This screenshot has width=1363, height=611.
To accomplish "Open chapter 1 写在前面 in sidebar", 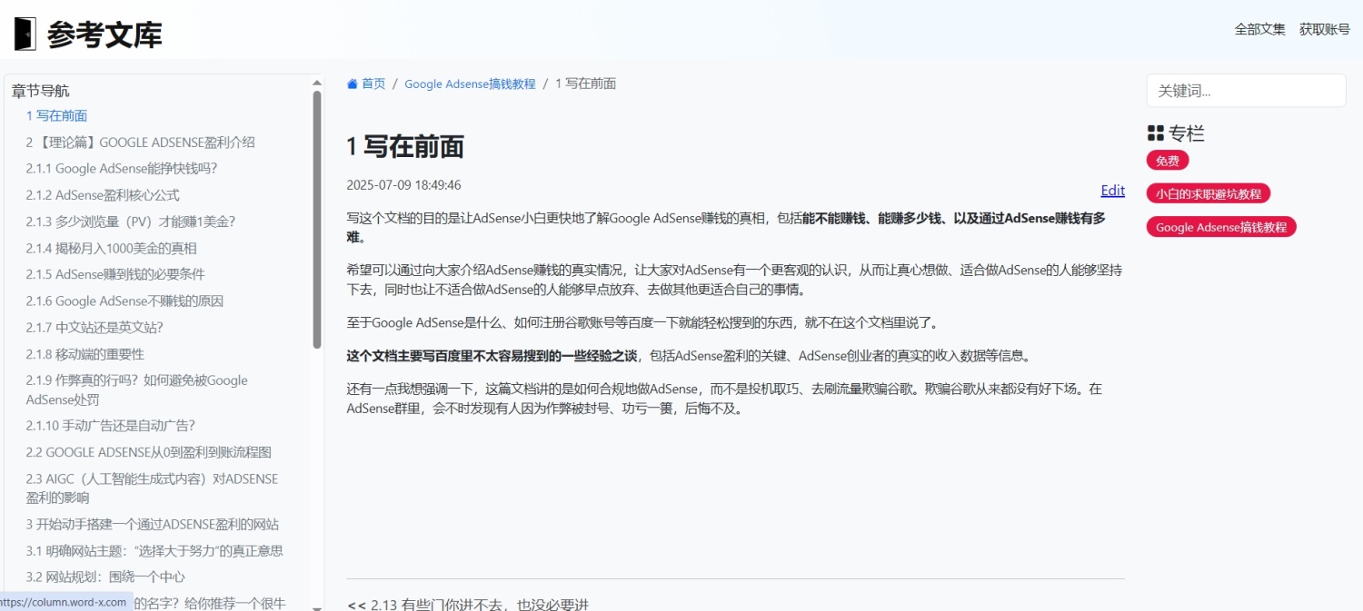I will click(56, 115).
